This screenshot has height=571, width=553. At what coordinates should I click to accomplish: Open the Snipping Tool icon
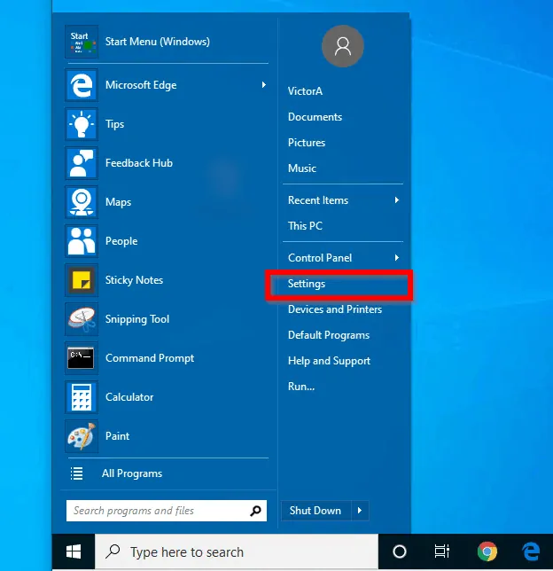82,319
